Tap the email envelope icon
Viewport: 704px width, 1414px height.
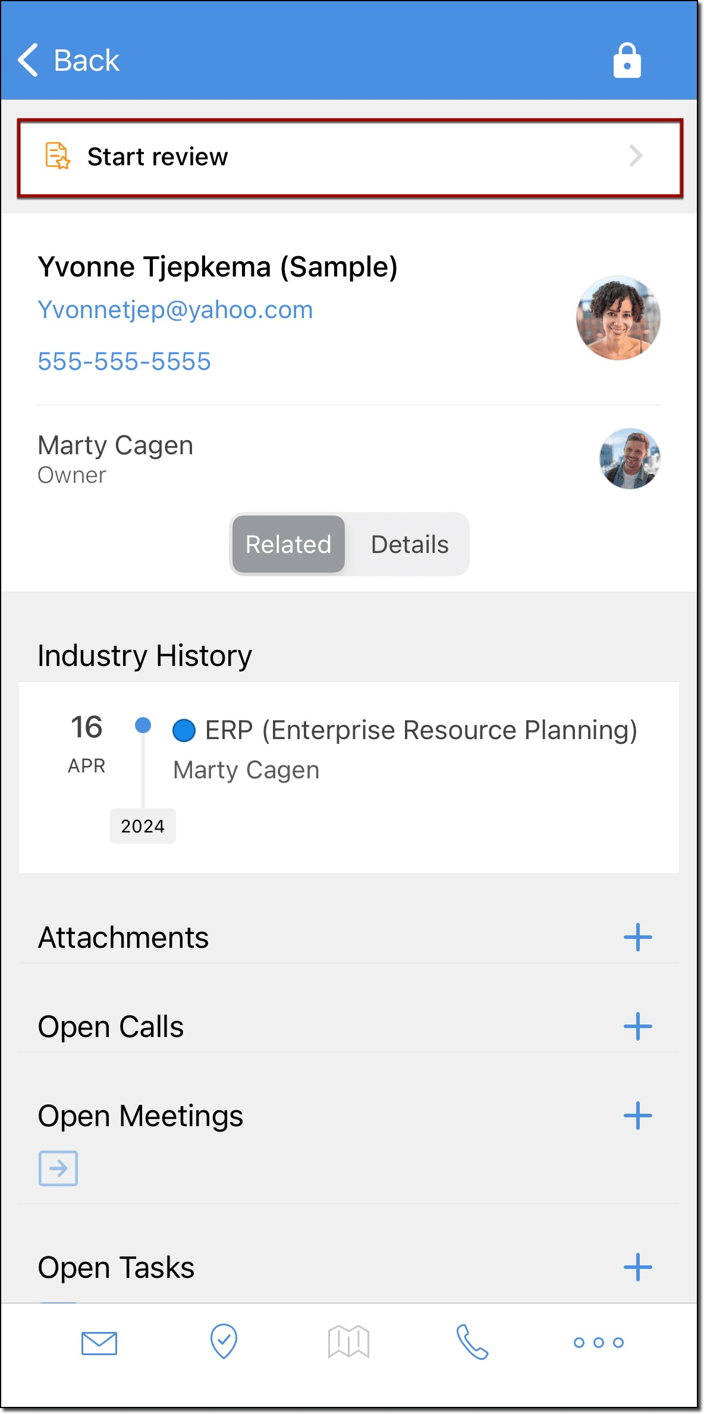pos(99,1343)
